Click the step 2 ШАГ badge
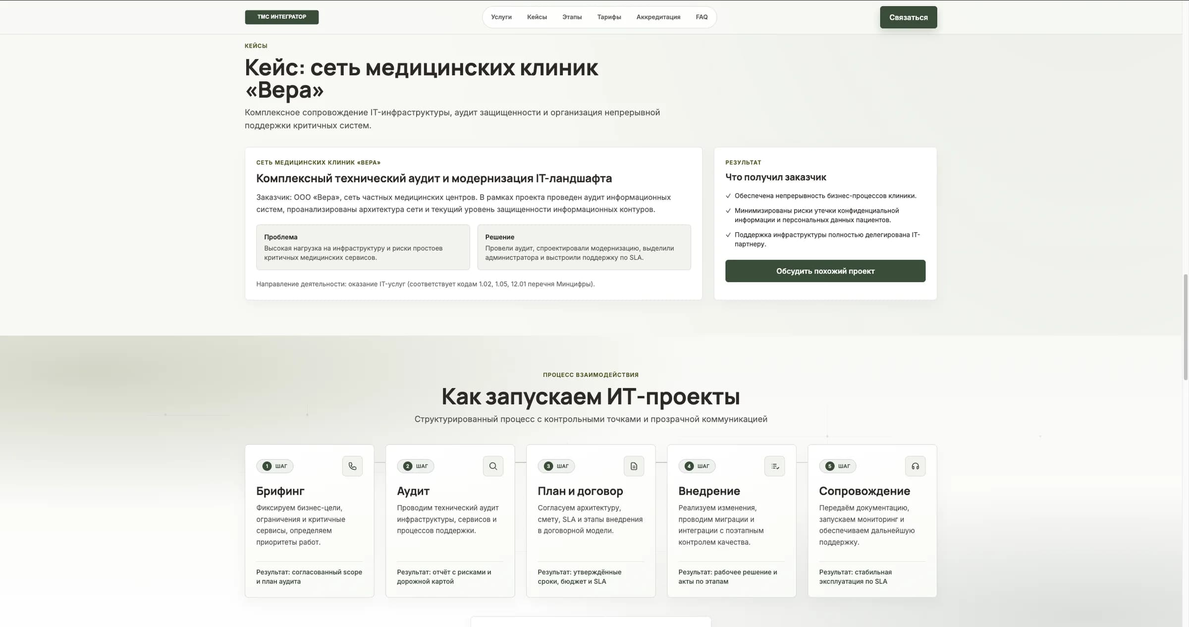 pos(416,466)
